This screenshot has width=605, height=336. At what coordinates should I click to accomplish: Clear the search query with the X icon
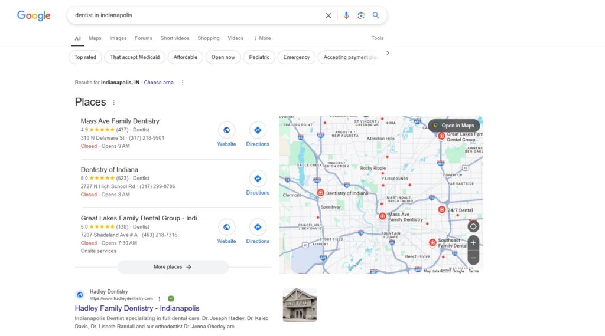328,15
